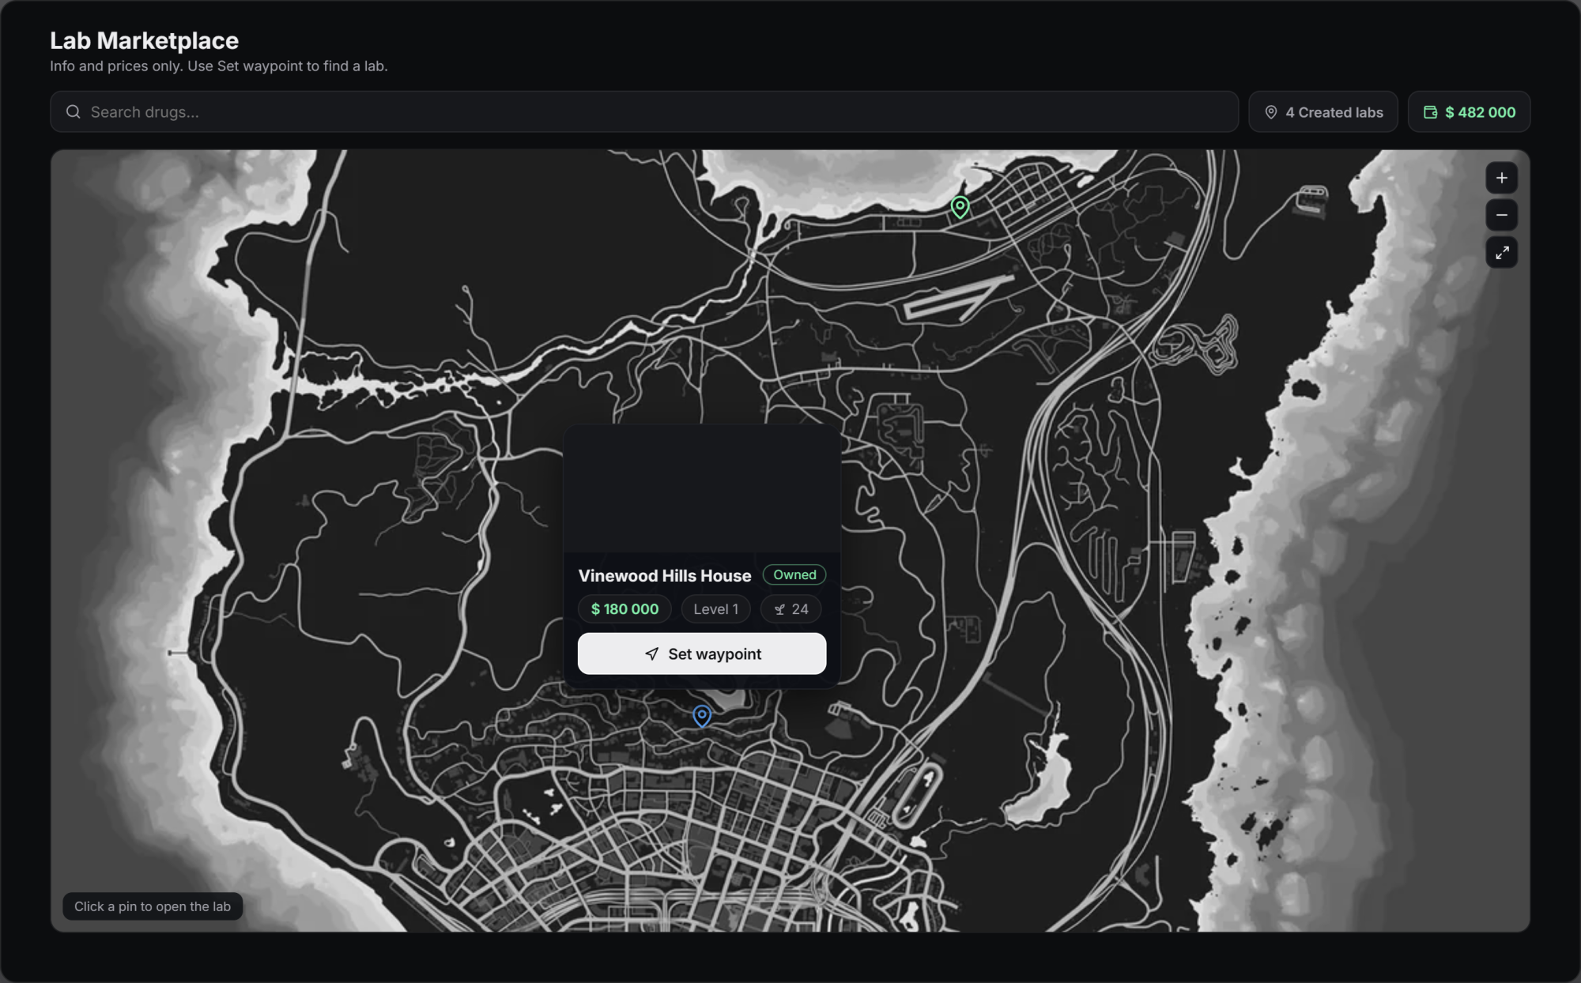Click the $ 482 000 balance badge
Viewport: 1581px width, 983px height.
pos(1469,112)
